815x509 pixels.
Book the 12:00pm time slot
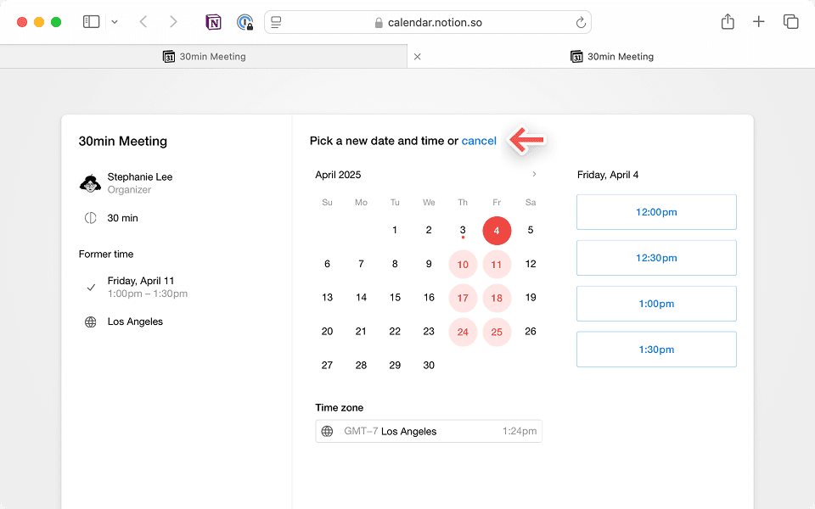[655, 212]
